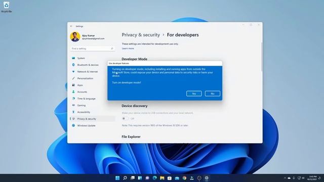Click the Network wifi icon in sidebar
Screen dimensions: 324x182
coord(73,72)
